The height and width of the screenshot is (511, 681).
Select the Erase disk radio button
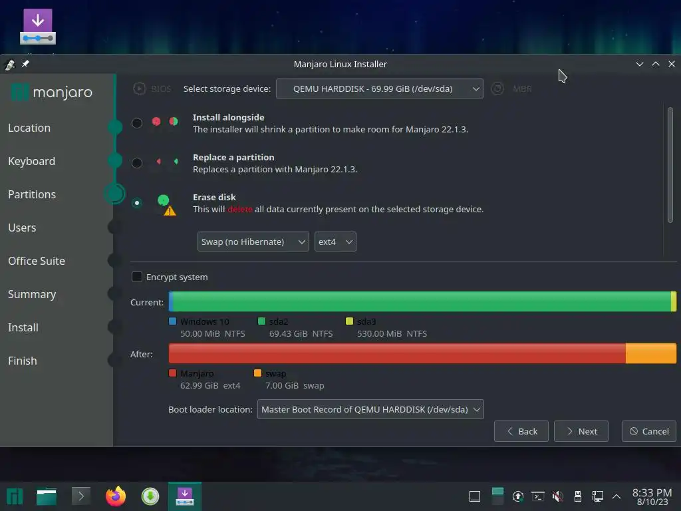point(137,203)
